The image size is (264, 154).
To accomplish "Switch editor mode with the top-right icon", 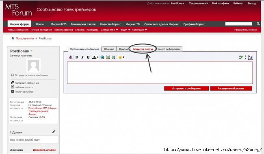I will pos(250,57).
